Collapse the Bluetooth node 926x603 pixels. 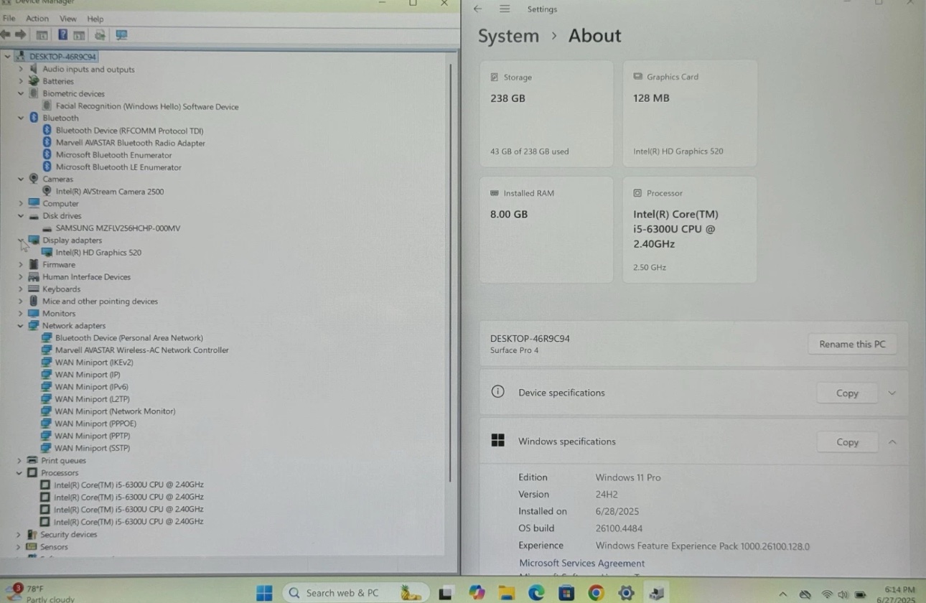click(21, 118)
